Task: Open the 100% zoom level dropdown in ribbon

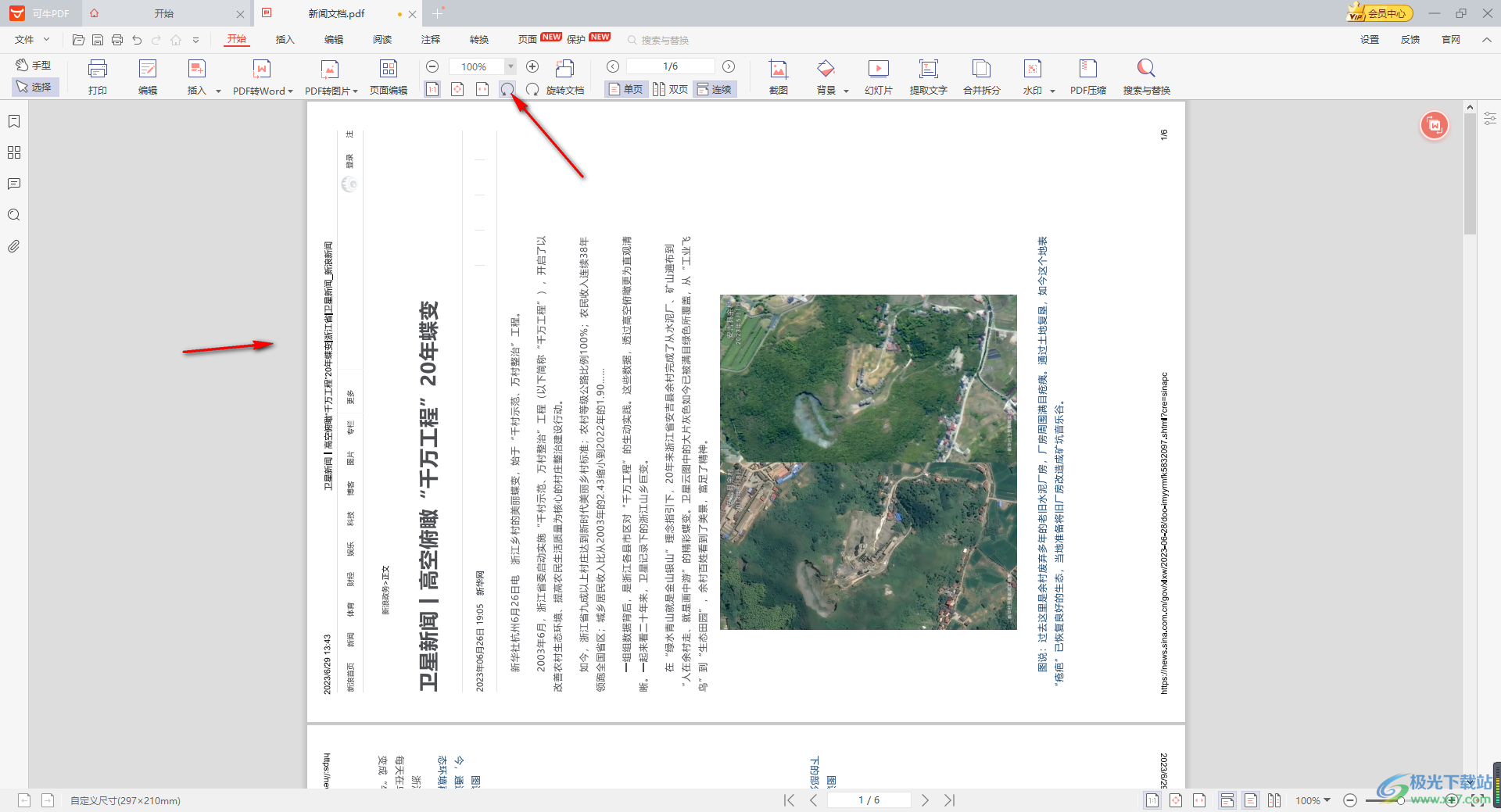Action: coord(510,66)
